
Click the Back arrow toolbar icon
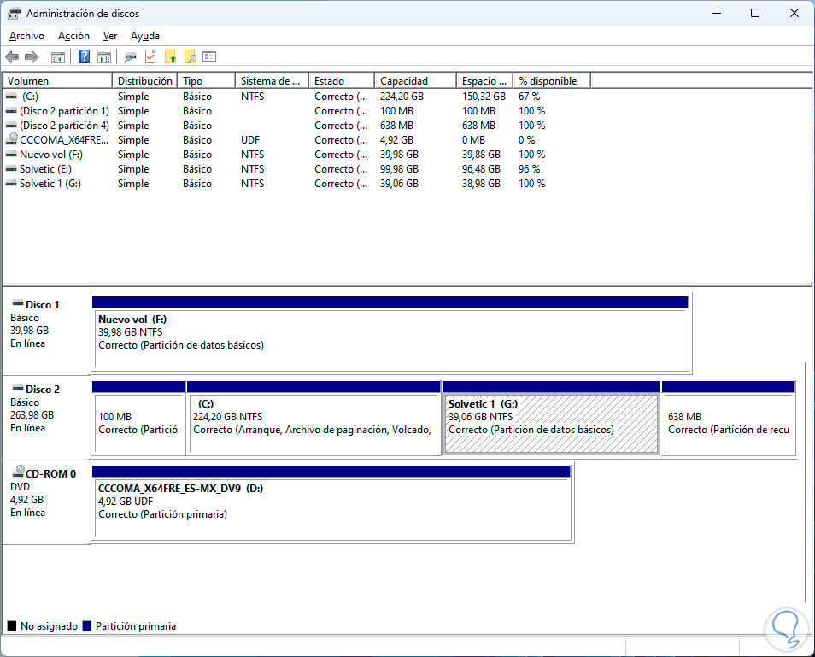pyautogui.click(x=12, y=56)
